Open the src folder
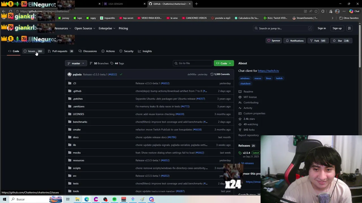 [75, 176]
